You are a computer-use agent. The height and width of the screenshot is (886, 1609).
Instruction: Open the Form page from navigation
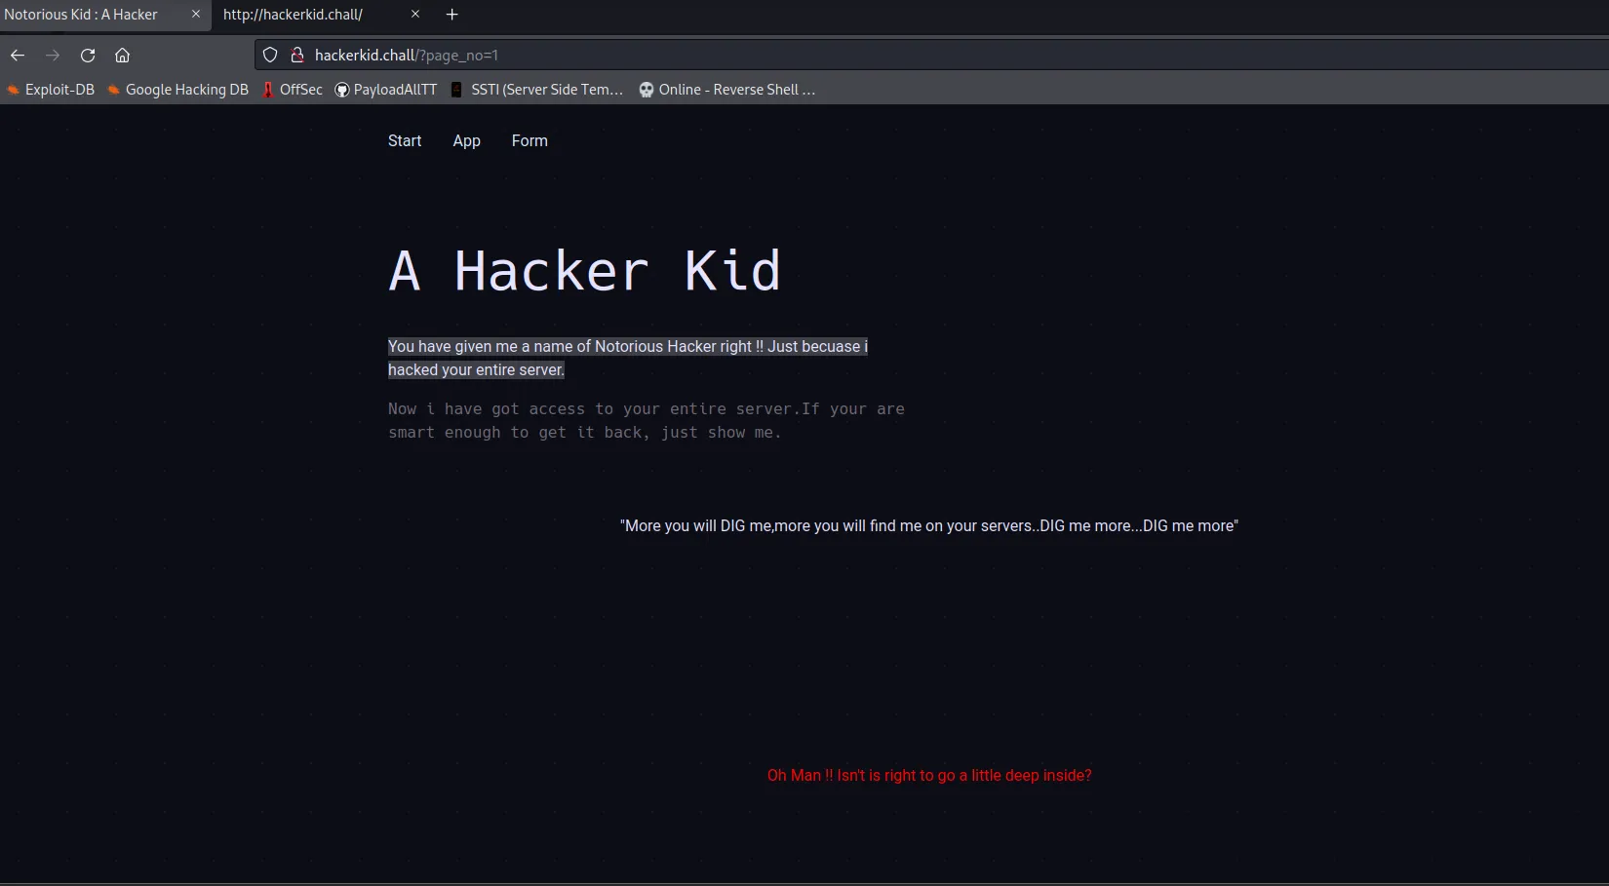(530, 141)
